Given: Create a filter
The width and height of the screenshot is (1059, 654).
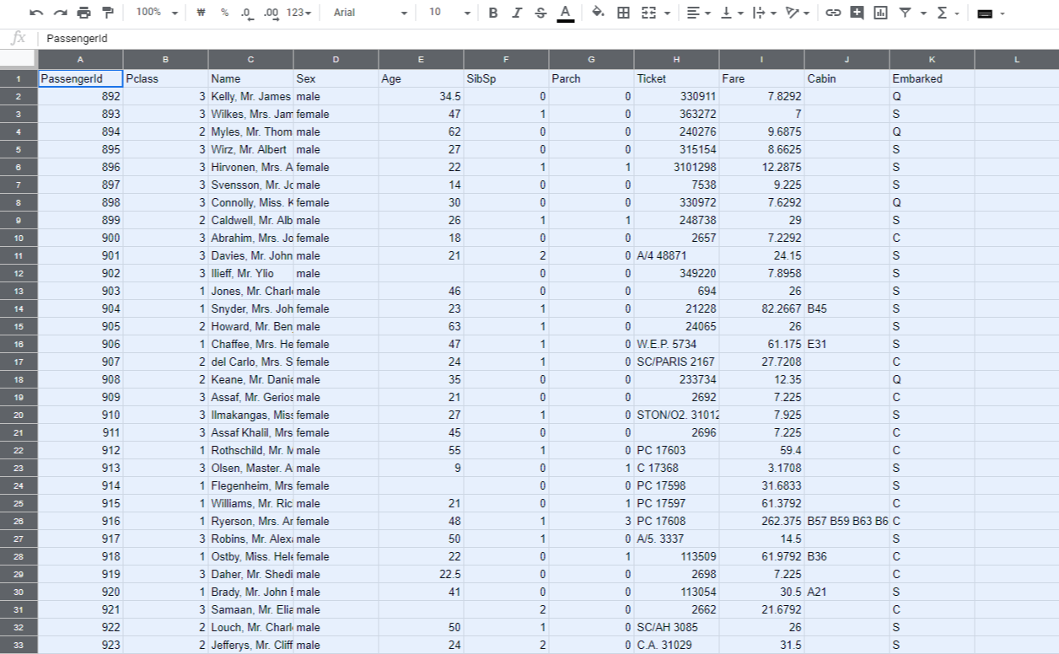Looking at the screenshot, I should [905, 13].
